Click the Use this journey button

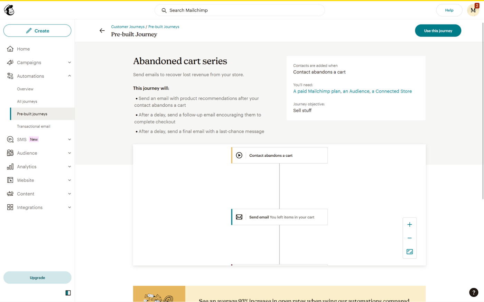[438, 31]
